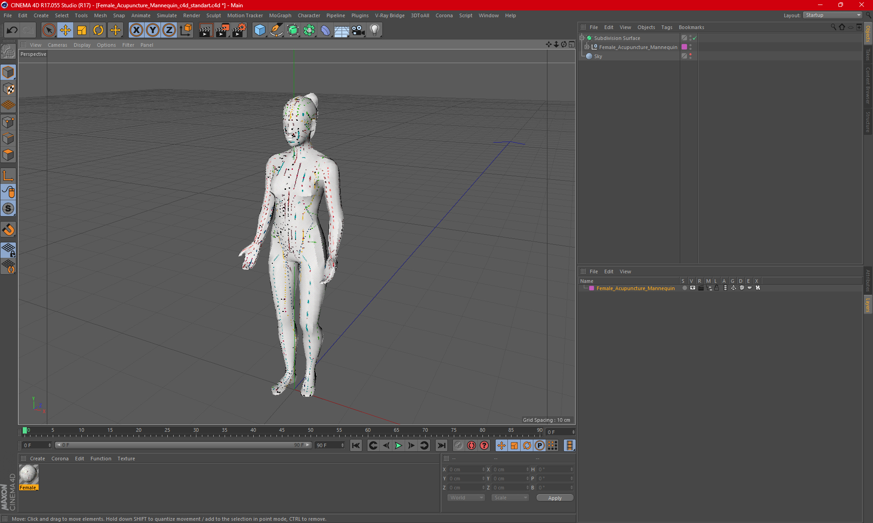
Task: Open the Mesh menu
Action: coord(100,15)
